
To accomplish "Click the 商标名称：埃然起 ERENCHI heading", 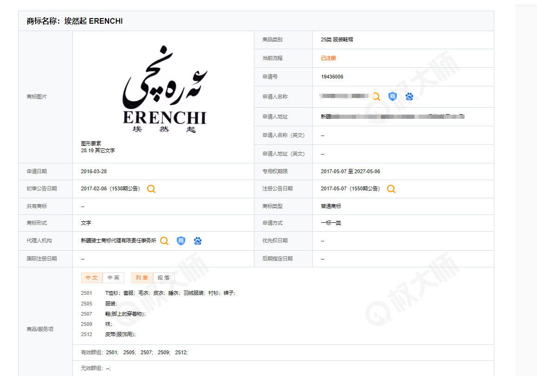I will pos(75,21).
